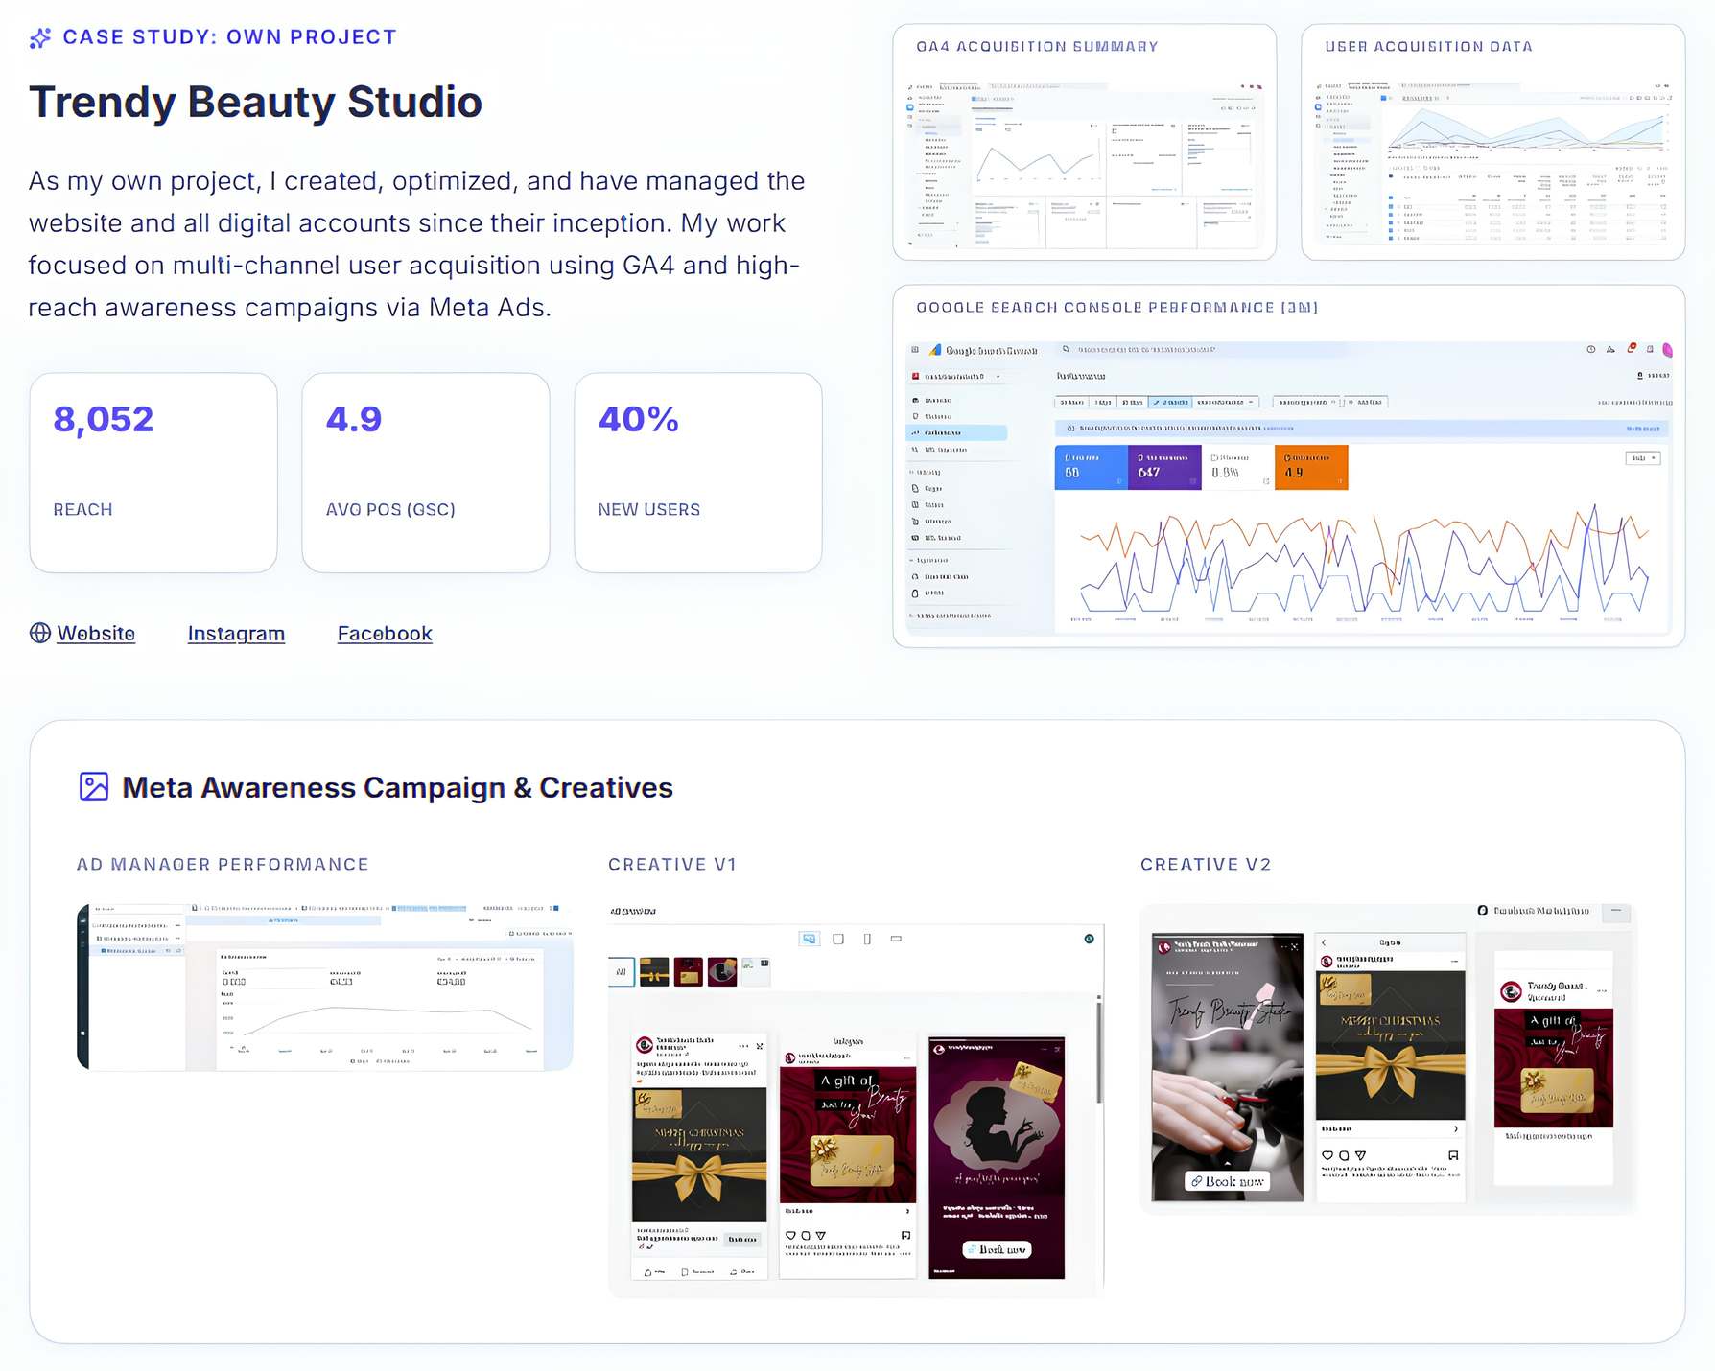Click the 'AD MANAGER PERFORMANCE' label
The height and width of the screenshot is (1371, 1715).
pos(223,865)
